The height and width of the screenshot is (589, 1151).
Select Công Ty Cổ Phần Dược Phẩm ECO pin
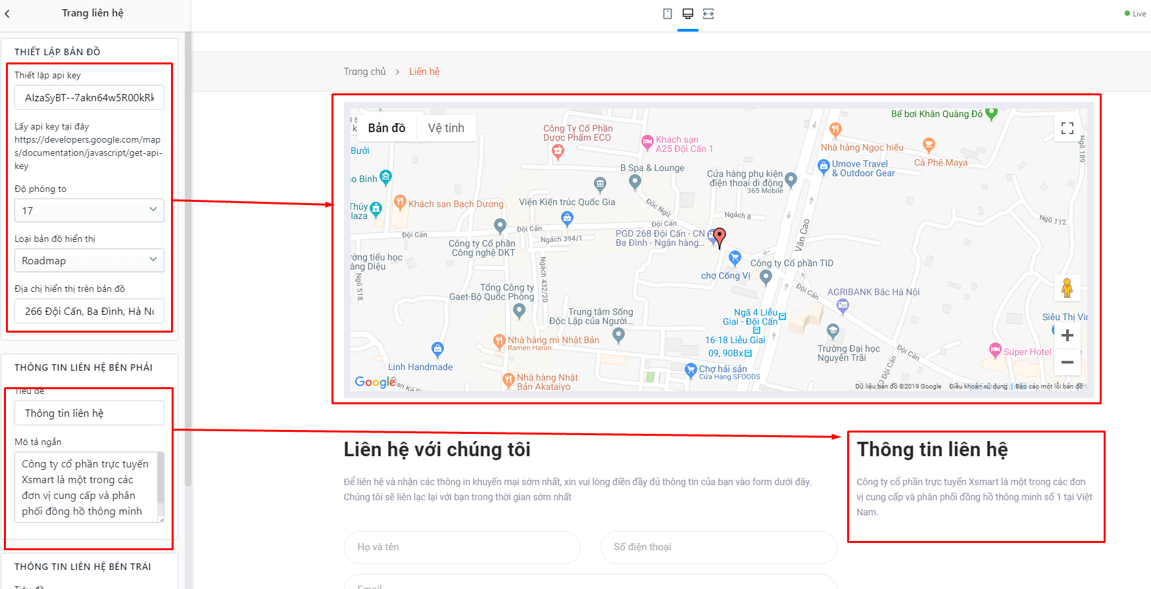coord(558,153)
